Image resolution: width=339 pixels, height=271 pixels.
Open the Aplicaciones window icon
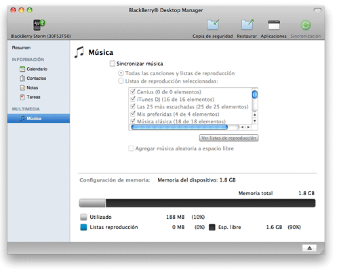point(274,25)
